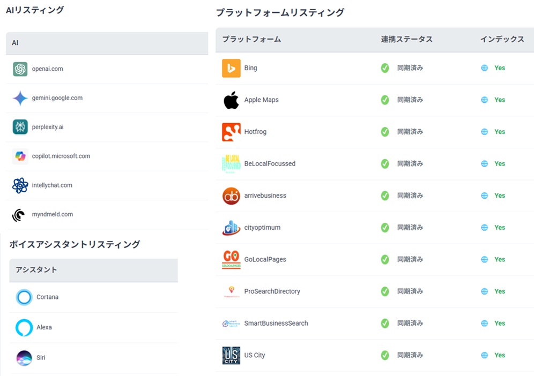This screenshot has height=376, width=534.
Task: Click the Bing platform logo
Action: [x=231, y=68]
